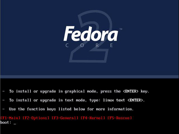Screen dimensions: 179x134
Task: Click the boot: prompt cursor
Action: (15, 124)
